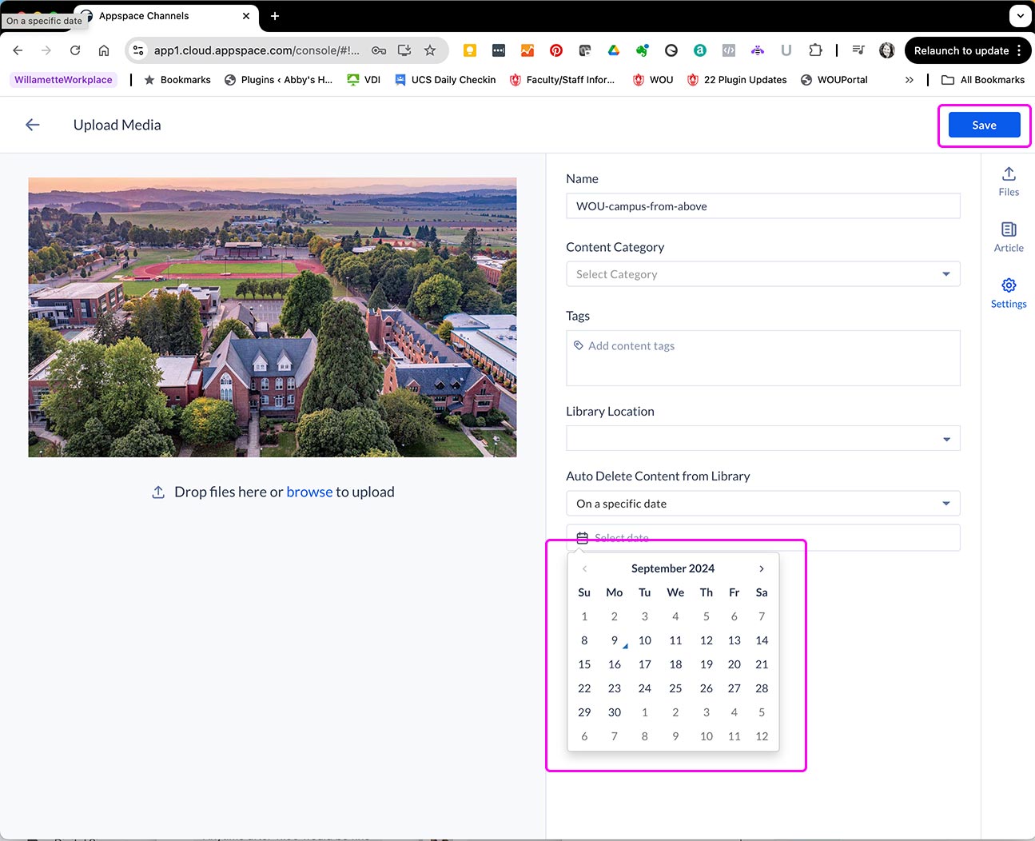Open the VDI bookmark
The width and height of the screenshot is (1035, 841).
tap(364, 80)
